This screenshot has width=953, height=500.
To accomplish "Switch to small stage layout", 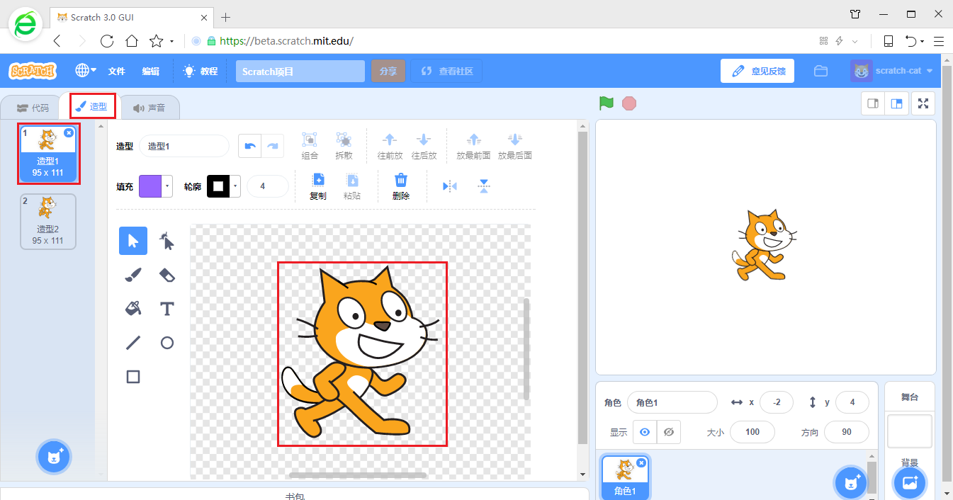I will (x=873, y=103).
